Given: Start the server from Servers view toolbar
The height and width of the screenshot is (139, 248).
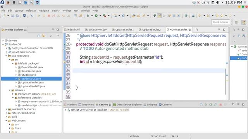Looking at the screenshot, I should tap(211, 105).
